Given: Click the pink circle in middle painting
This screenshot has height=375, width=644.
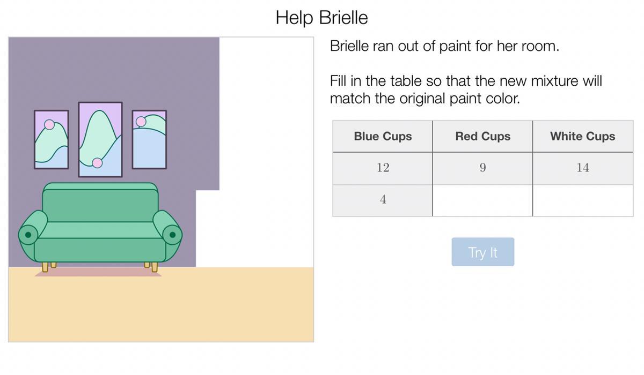Looking at the screenshot, I should tap(97, 163).
